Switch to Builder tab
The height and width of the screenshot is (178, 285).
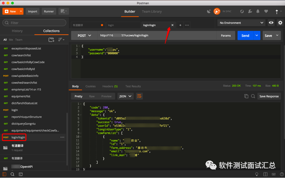[130, 12]
